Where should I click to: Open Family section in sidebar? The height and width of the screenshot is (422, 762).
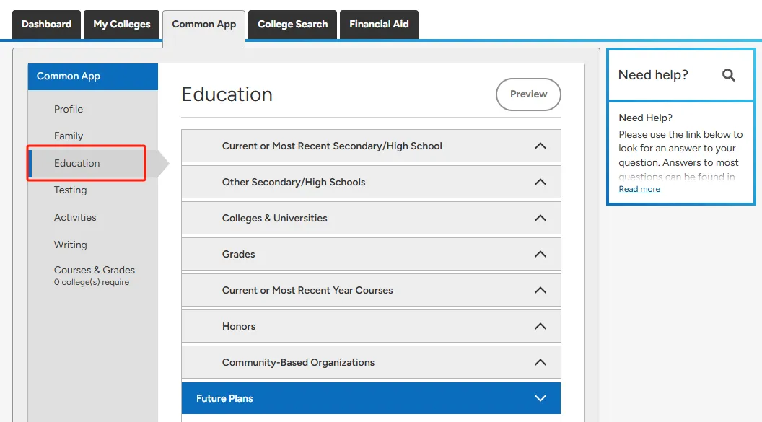click(x=69, y=136)
